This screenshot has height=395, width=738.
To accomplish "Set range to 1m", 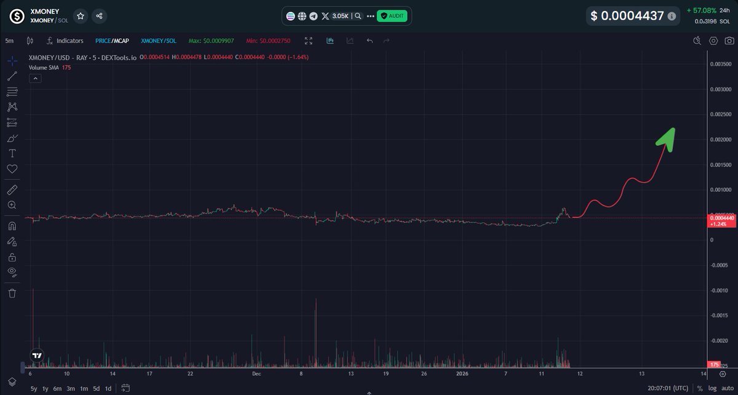I will pyautogui.click(x=84, y=388).
